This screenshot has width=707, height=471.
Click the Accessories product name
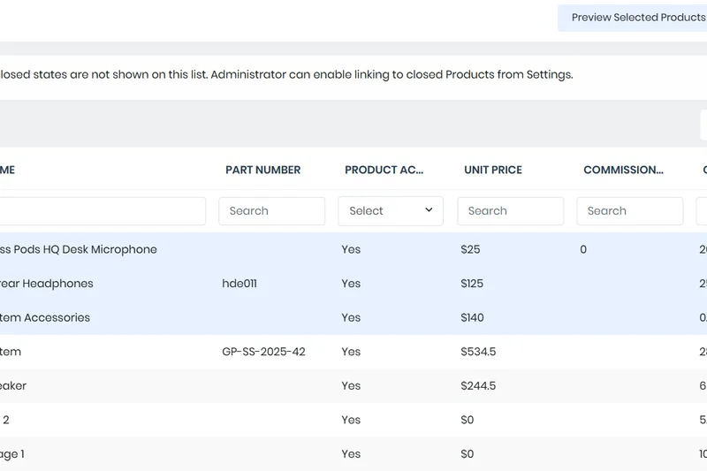tap(45, 318)
